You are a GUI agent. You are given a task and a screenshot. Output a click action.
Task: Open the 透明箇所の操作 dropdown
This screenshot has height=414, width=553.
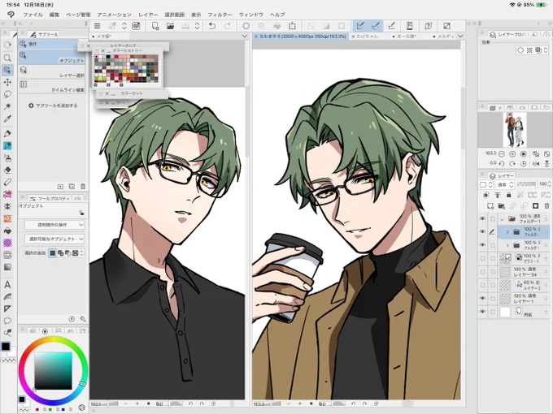(54, 225)
